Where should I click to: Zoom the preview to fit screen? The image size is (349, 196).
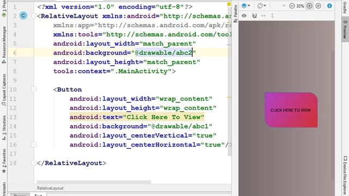pyautogui.click(x=318, y=6)
